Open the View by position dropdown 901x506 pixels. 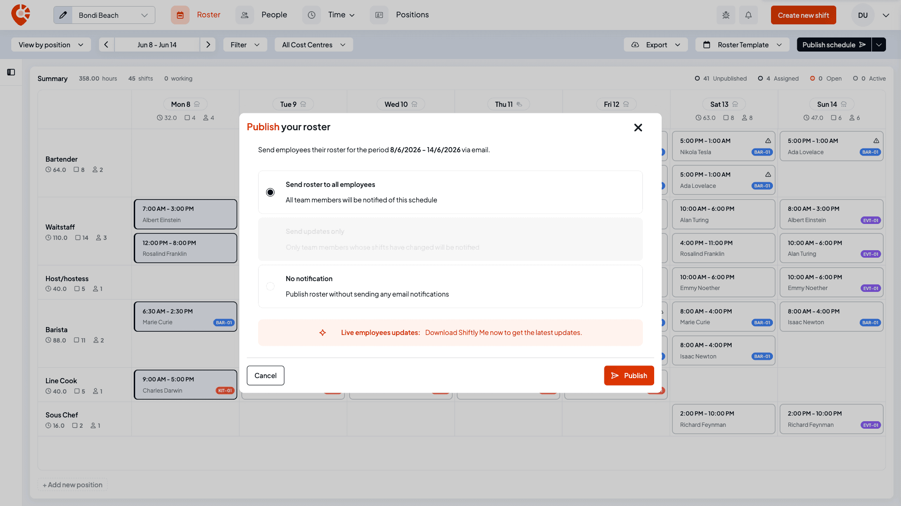coord(51,45)
